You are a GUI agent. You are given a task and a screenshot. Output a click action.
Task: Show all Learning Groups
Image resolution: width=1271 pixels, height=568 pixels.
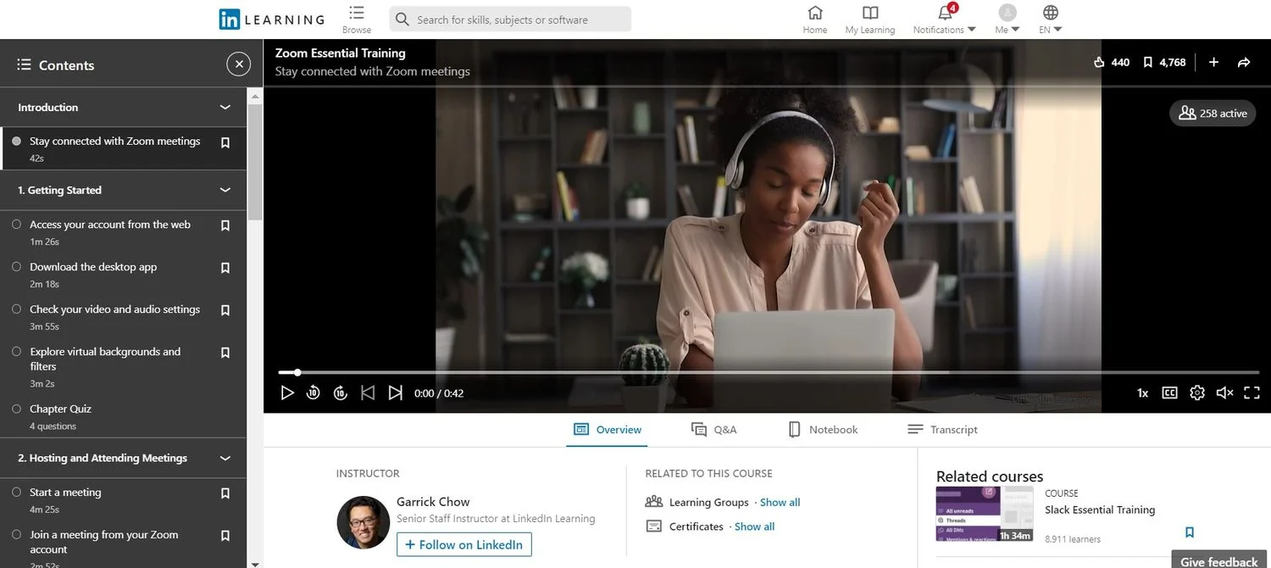tap(780, 503)
